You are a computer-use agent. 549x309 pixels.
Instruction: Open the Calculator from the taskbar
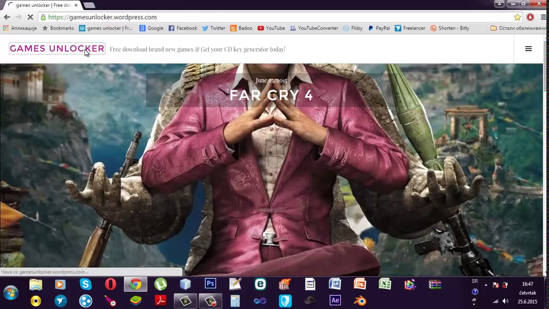point(235,300)
